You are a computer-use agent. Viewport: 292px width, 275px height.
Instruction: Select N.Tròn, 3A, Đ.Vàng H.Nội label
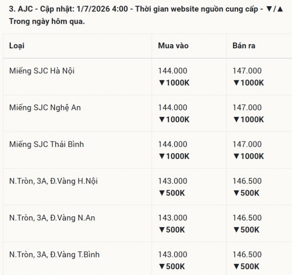coord(53,181)
